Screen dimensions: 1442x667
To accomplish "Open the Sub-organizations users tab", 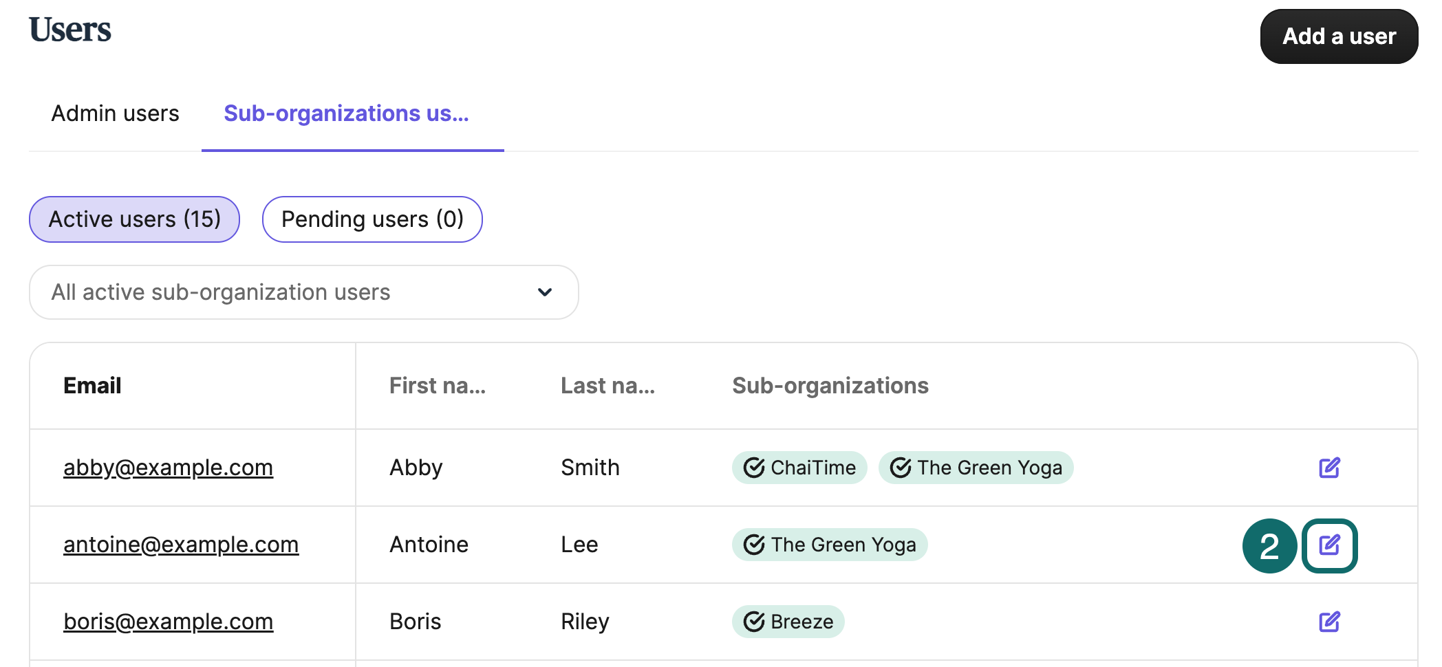I will point(345,113).
